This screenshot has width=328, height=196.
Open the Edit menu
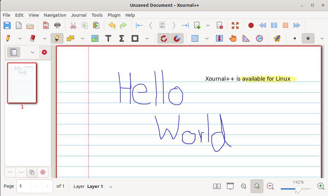(x=19, y=15)
